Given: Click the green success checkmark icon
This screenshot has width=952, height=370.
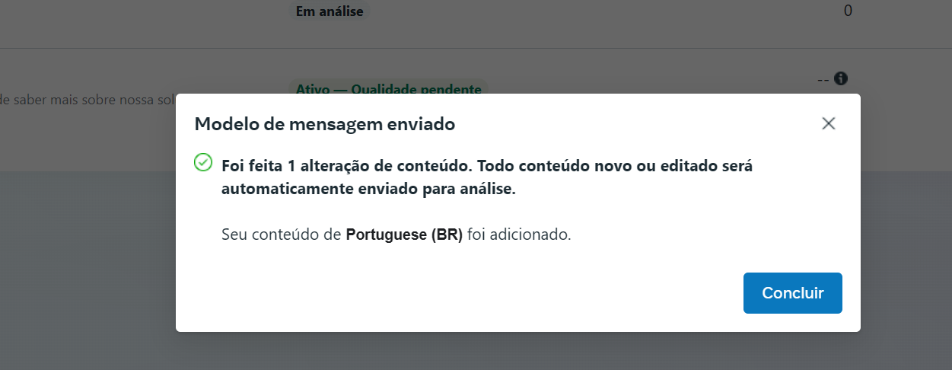Looking at the screenshot, I should (x=203, y=162).
